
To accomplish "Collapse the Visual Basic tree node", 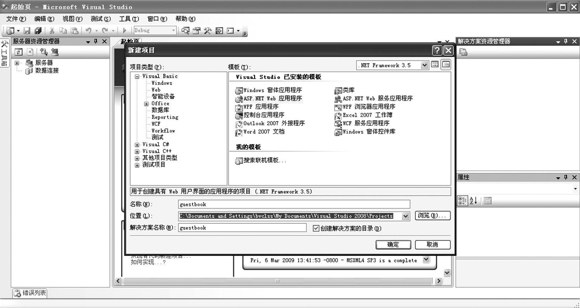I will (137, 76).
